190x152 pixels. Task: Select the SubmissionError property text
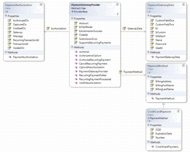(x=88, y=39)
